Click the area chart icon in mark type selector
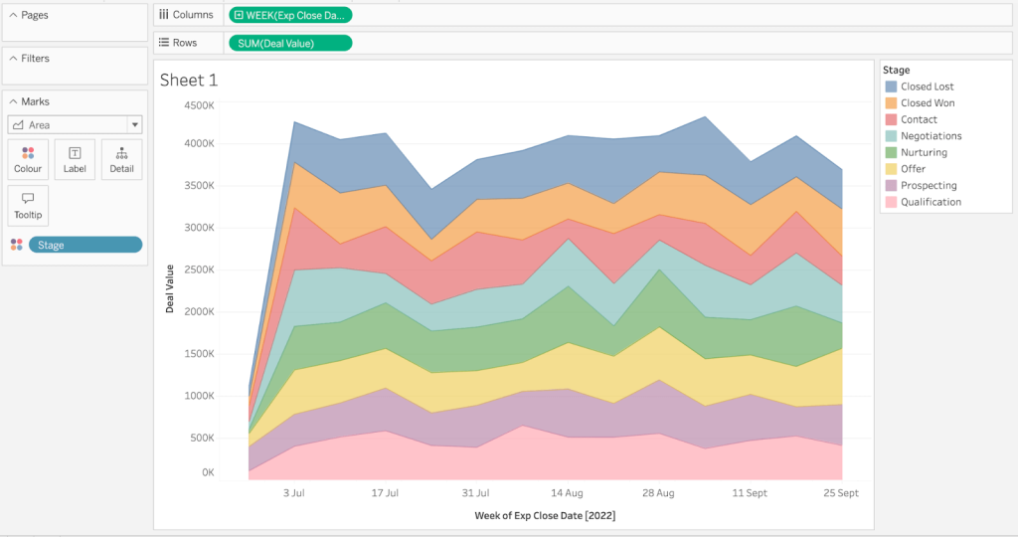 [18, 124]
